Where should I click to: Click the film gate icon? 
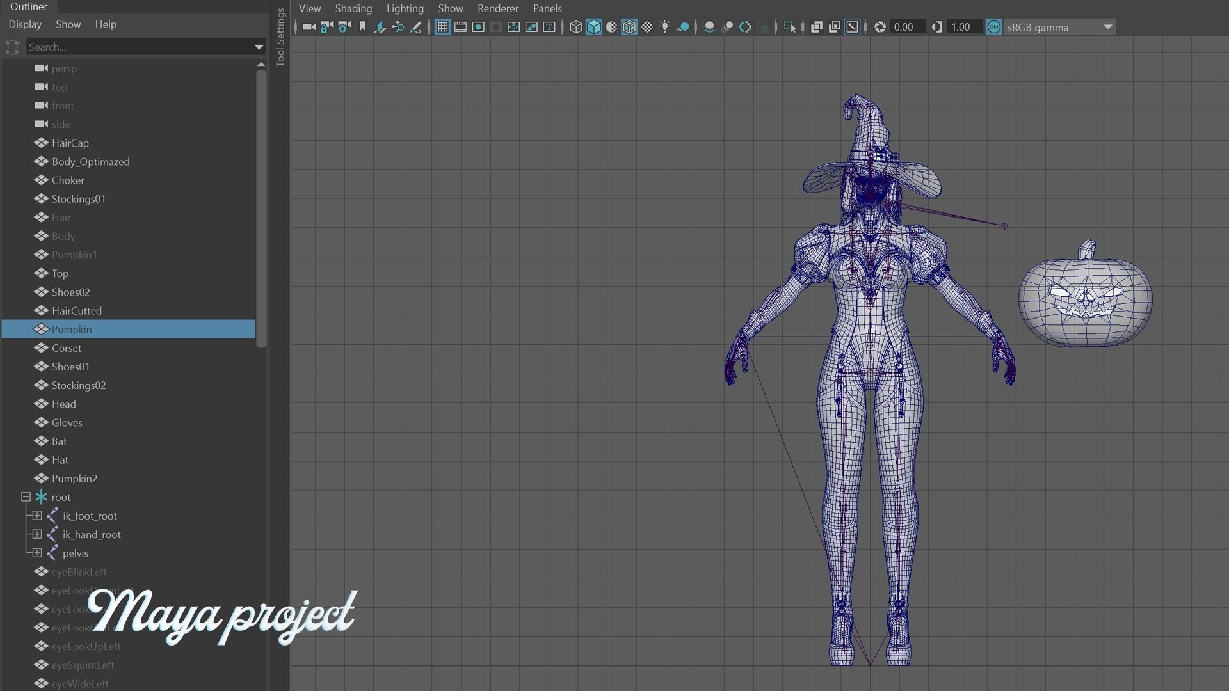click(460, 27)
